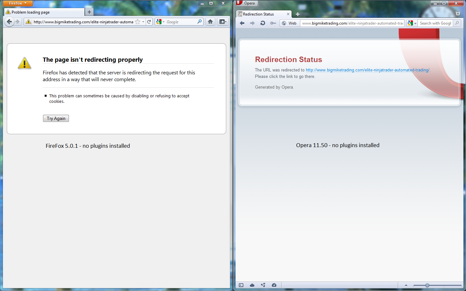This screenshot has width=466, height=291.
Task: Reload the page in Firefox
Action: click(149, 22)
